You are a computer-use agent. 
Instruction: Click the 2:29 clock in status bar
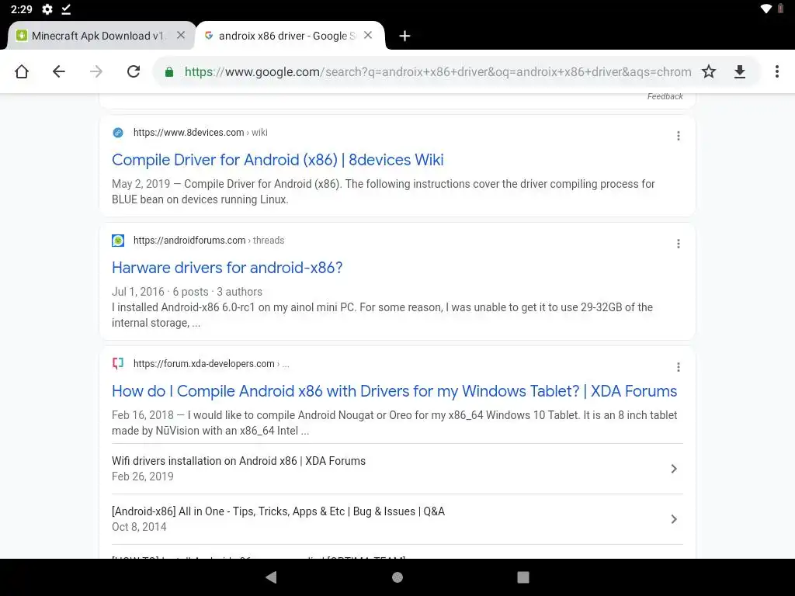pos(21,9)
